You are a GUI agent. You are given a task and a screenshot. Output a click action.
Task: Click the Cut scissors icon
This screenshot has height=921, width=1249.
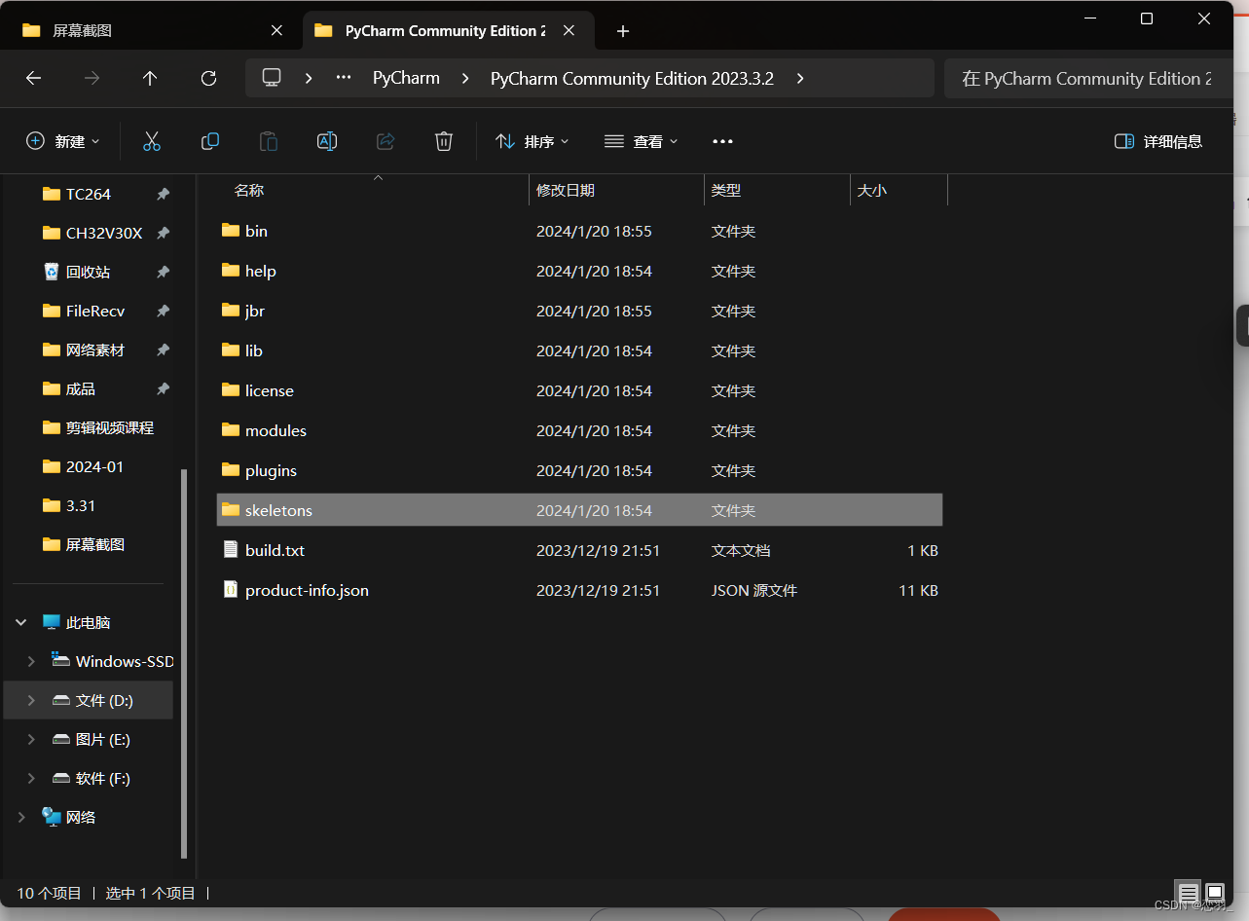[152, 141]
